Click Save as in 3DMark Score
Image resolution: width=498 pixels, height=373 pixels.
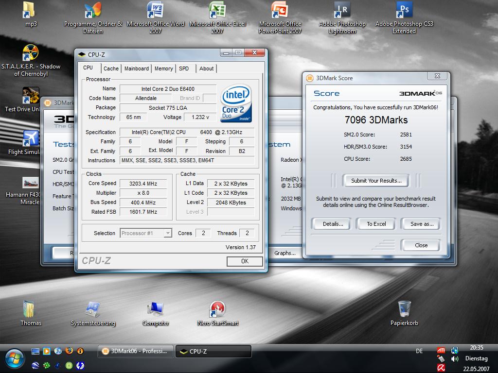[x=422, y=224]
